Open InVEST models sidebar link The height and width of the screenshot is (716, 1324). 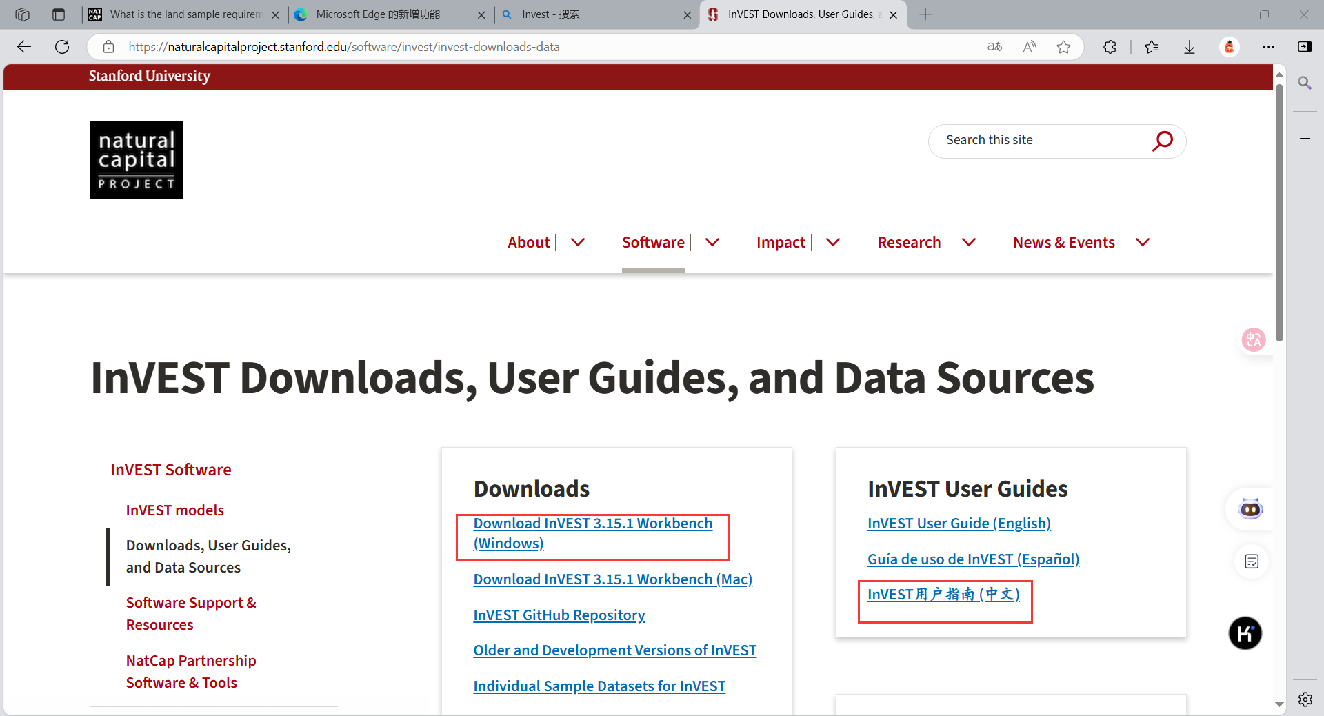click(x=175, y=510)
